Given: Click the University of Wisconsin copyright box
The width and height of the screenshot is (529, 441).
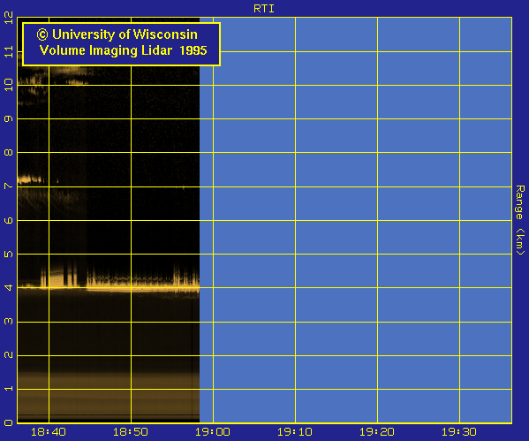Looking at the screenshot, I should 122,44.
